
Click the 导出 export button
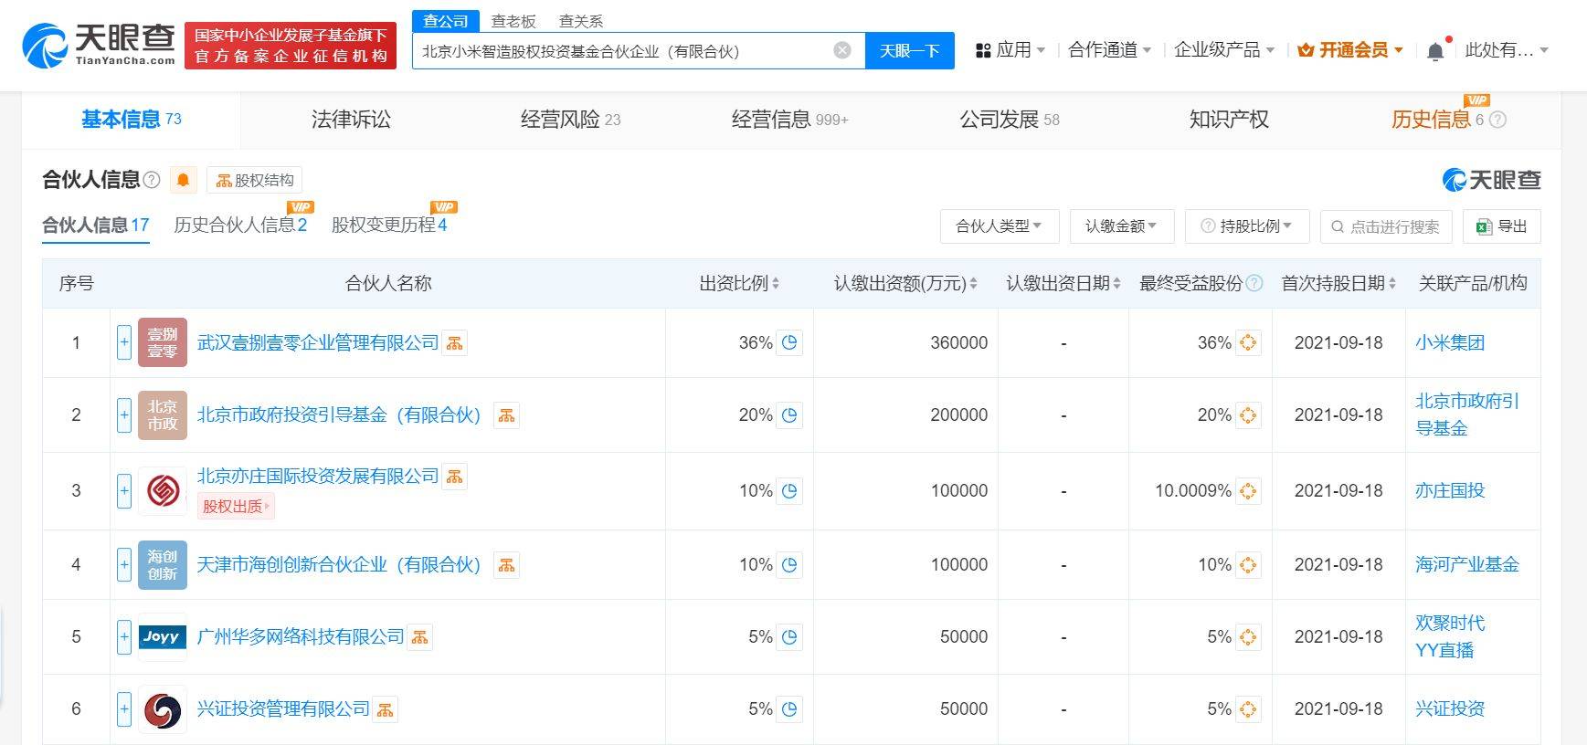click(1502, 226)
